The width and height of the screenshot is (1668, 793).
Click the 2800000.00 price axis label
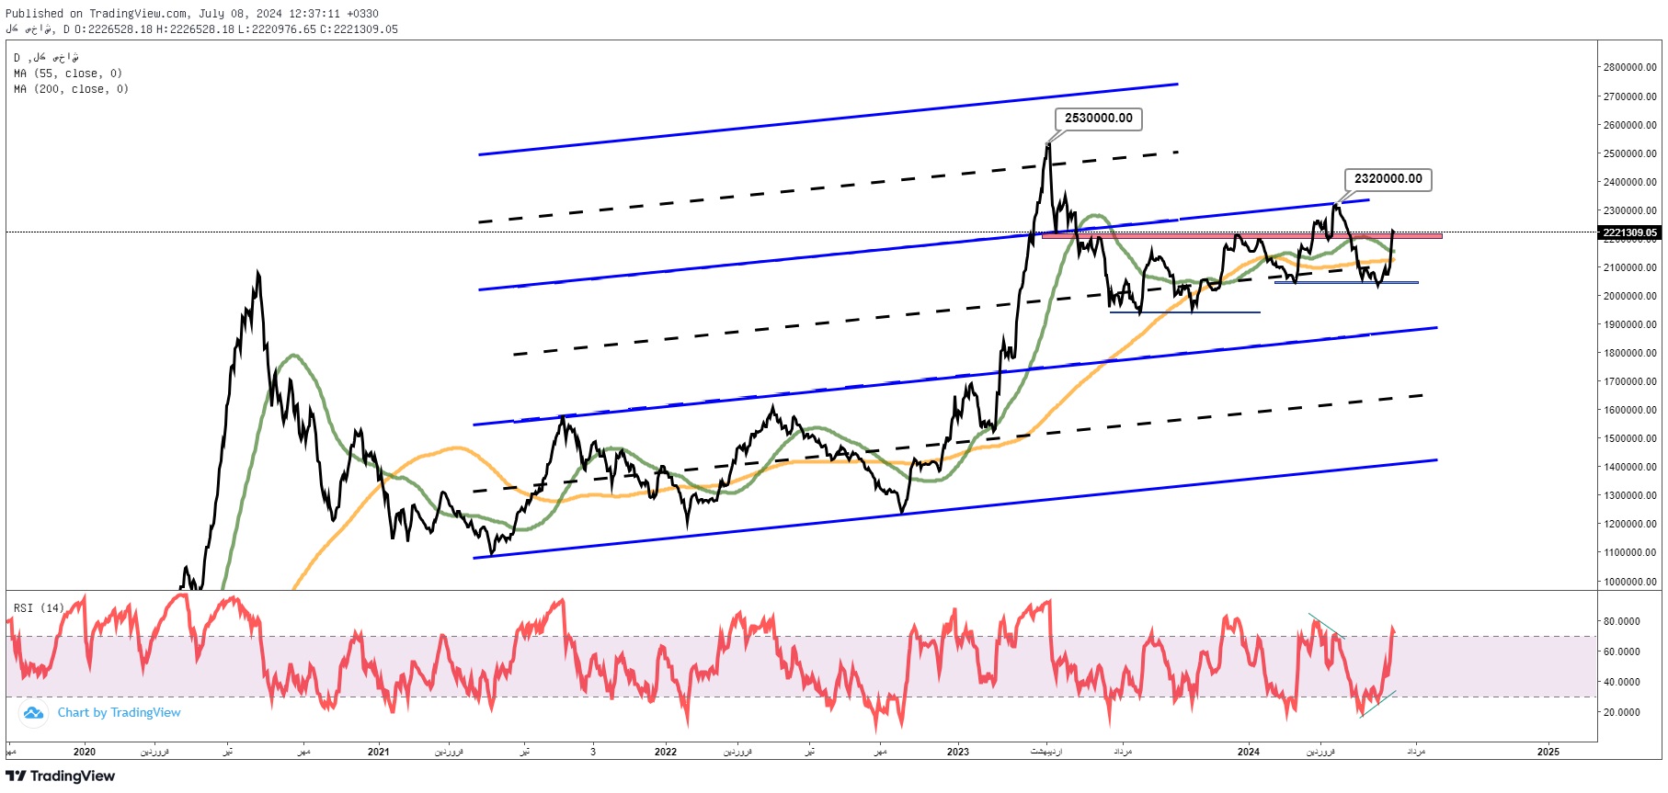click(1629, 67)
